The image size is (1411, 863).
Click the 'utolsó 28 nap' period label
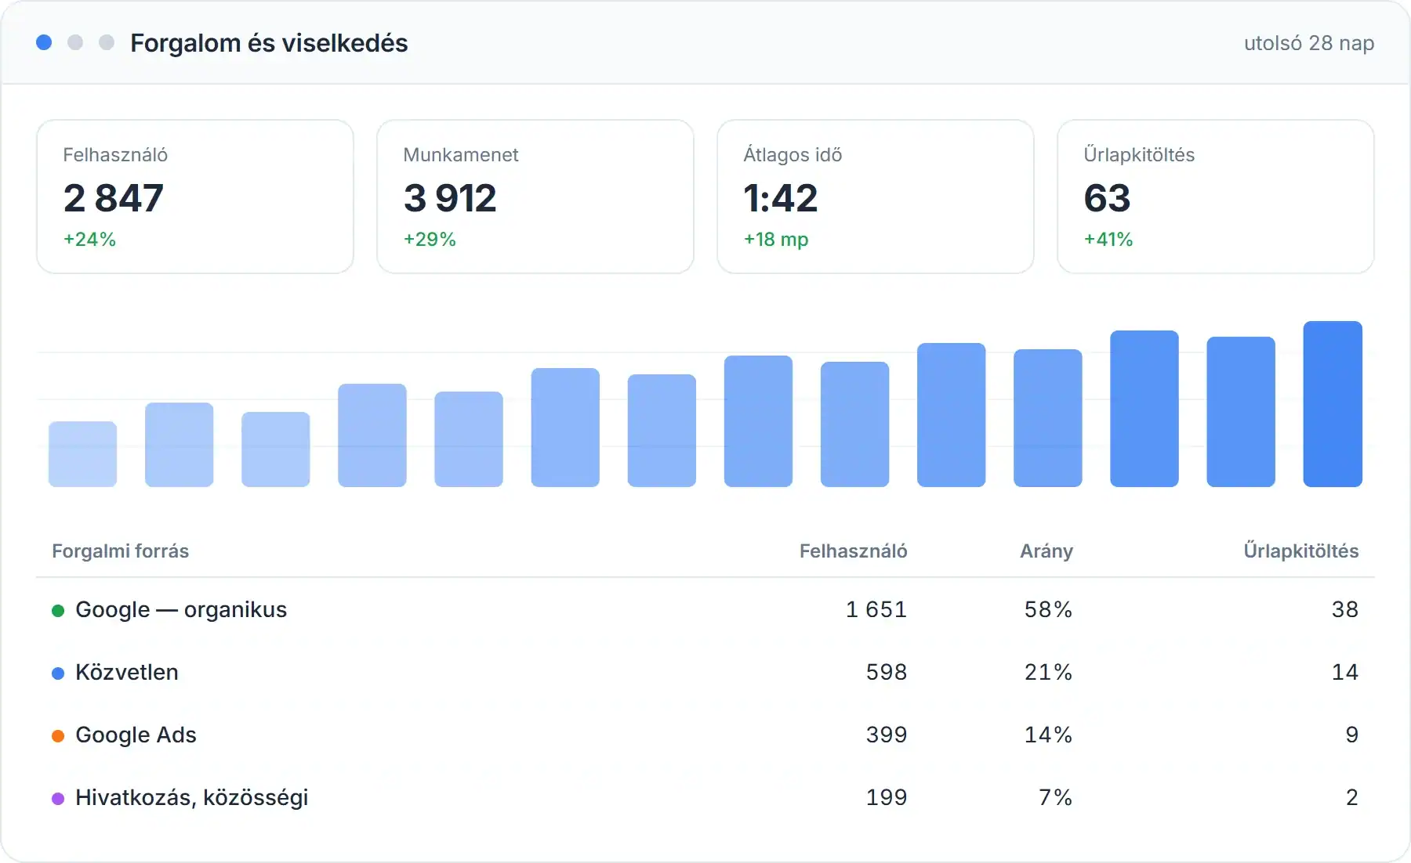click(x=1309, y=43)
